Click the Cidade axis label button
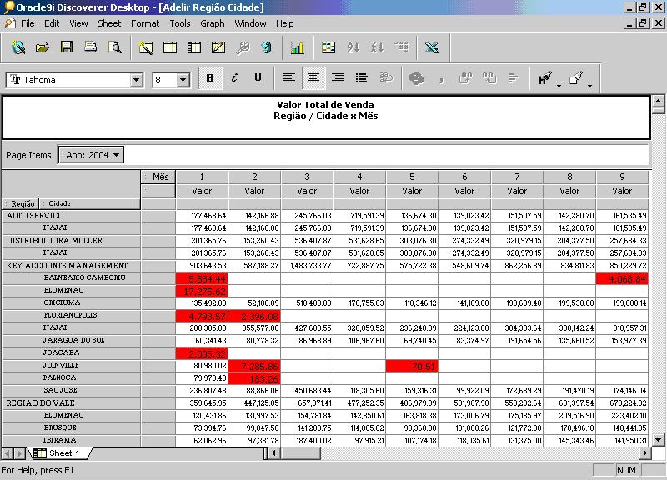667x480 pixels. (57, 203)
